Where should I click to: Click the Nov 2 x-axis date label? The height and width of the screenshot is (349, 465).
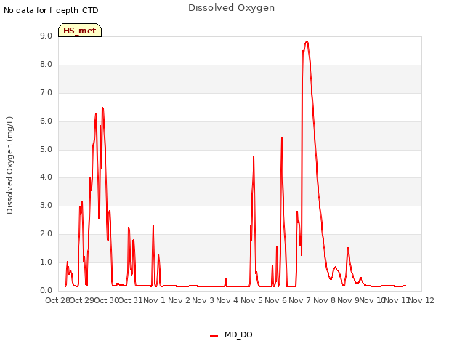pos(179,300)
